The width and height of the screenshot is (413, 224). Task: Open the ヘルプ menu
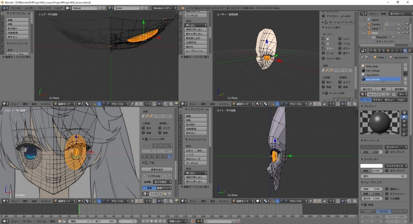coord(58,8)
